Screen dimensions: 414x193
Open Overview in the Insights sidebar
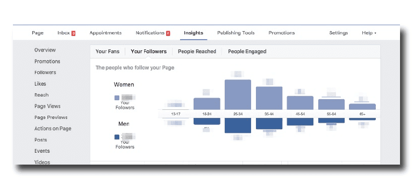pos(45,50)
